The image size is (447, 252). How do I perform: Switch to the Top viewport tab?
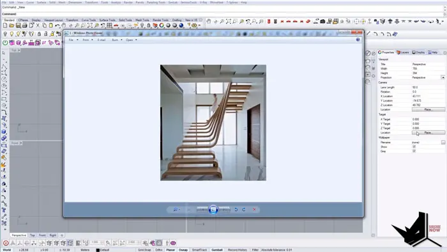(33, 235)
